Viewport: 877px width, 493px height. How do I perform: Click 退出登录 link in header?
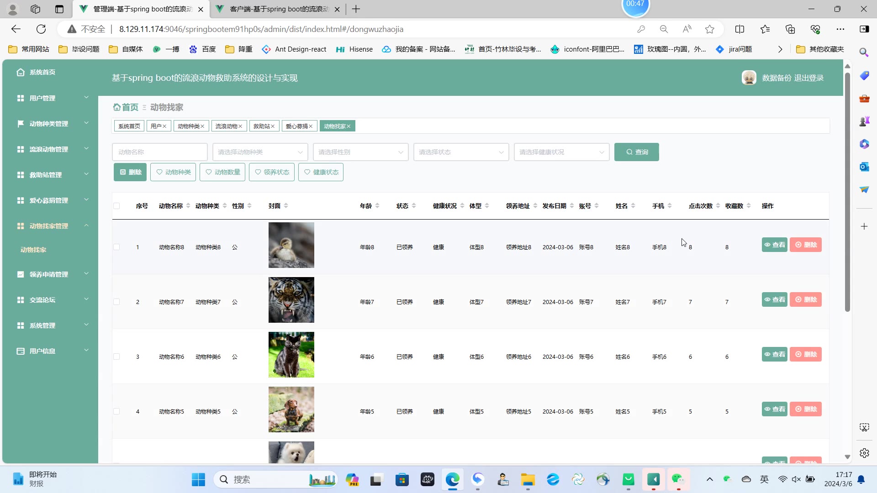(808, 78)
